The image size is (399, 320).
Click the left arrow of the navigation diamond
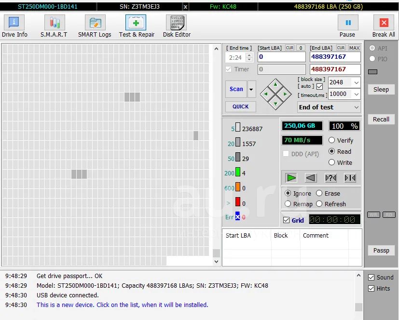pyautogui.click(x=266, y=94)
